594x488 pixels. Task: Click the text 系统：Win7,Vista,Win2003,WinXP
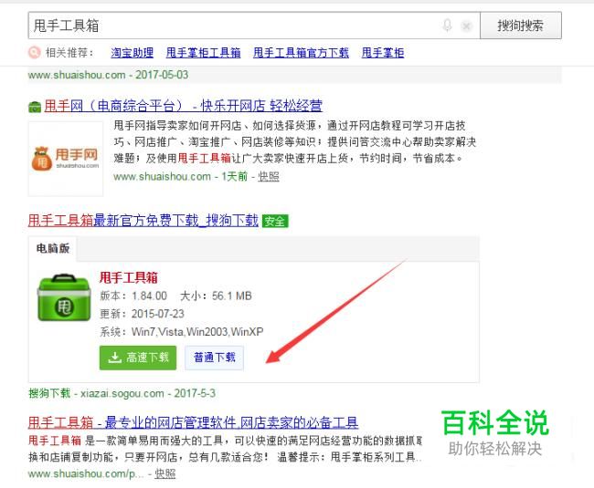pos(182,332)
